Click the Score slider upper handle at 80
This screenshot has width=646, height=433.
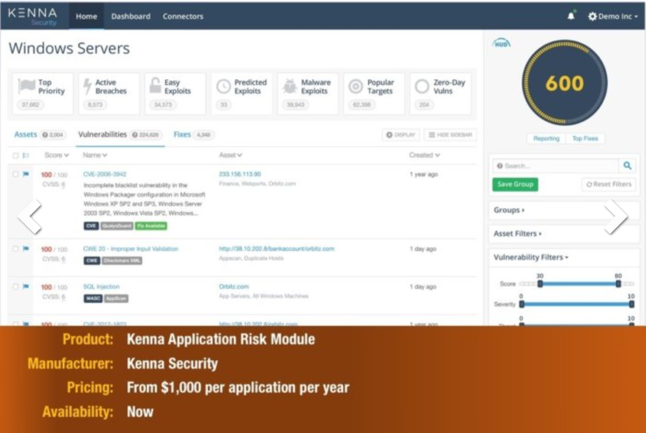tap(618, 284)
